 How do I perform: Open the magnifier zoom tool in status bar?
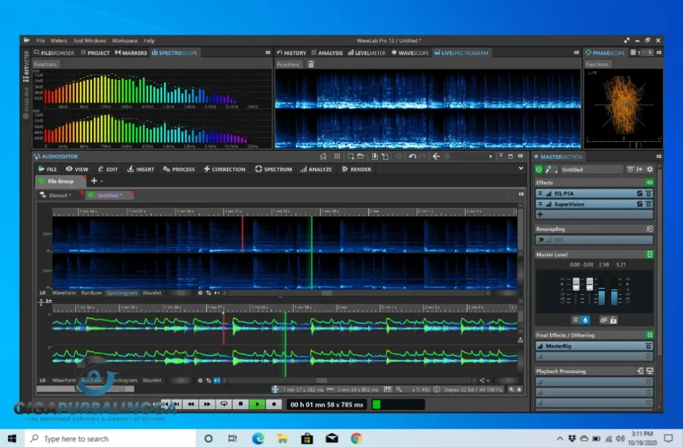399,389
